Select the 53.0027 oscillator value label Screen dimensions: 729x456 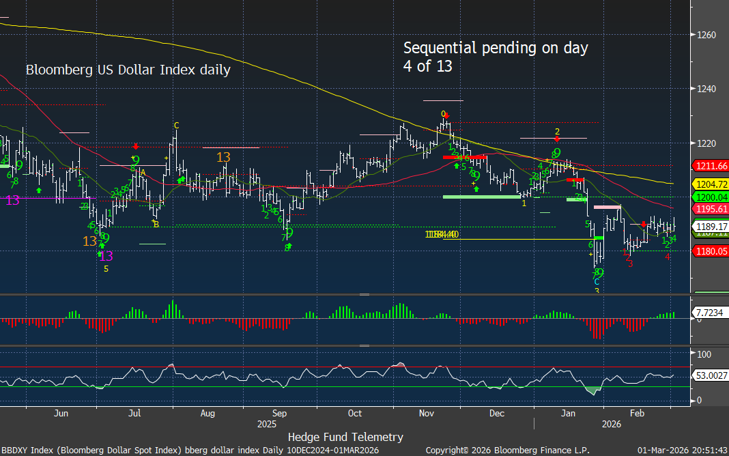[710, 375]
